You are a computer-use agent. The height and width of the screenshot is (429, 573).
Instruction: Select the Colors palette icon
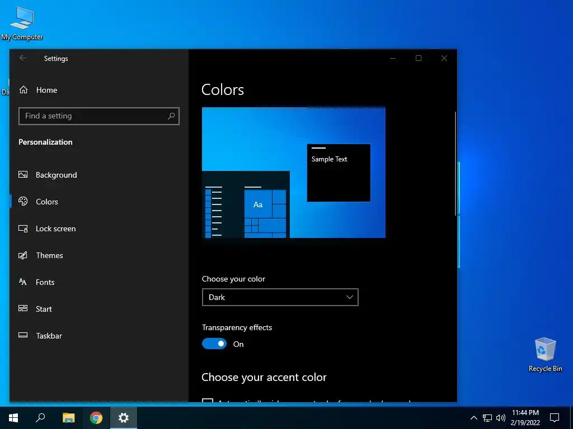tap(23, 201)
